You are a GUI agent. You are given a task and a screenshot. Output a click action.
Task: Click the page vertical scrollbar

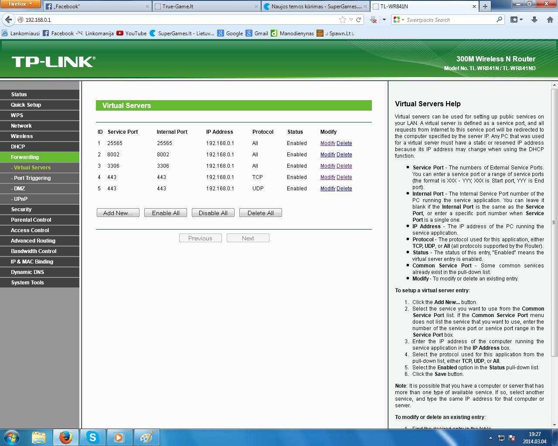point(555,222)
